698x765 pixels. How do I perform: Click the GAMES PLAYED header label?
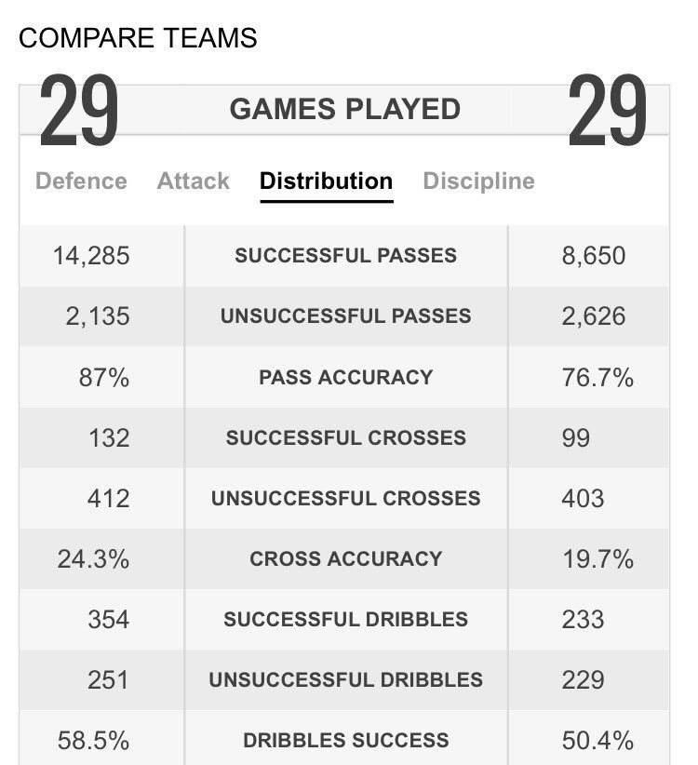[345, 110]
